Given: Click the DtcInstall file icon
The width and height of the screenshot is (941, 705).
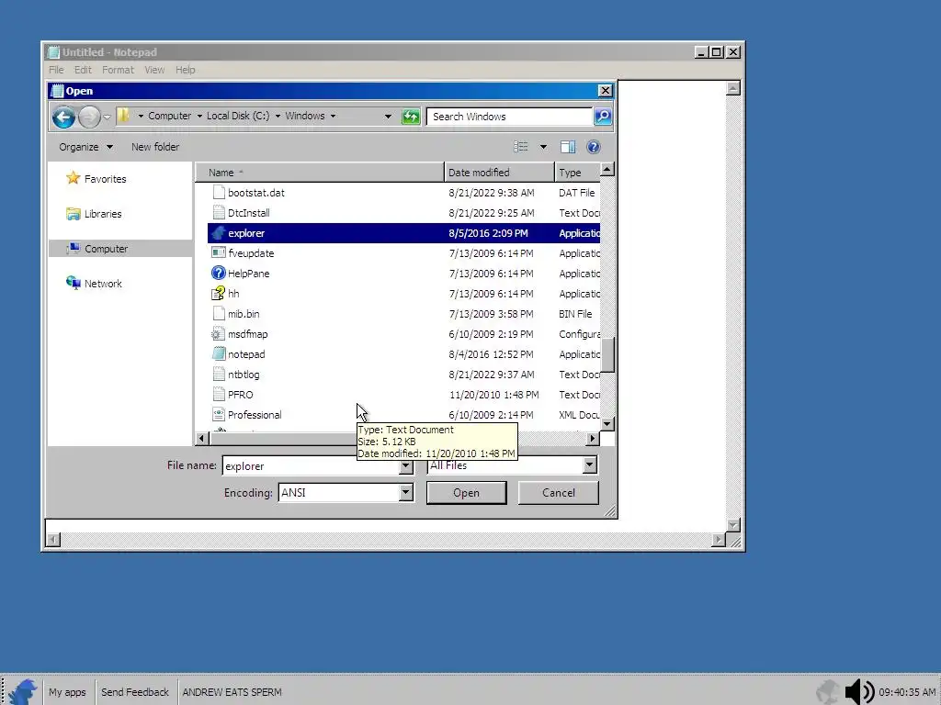Looking at the screenshot, I should point(219,213).
